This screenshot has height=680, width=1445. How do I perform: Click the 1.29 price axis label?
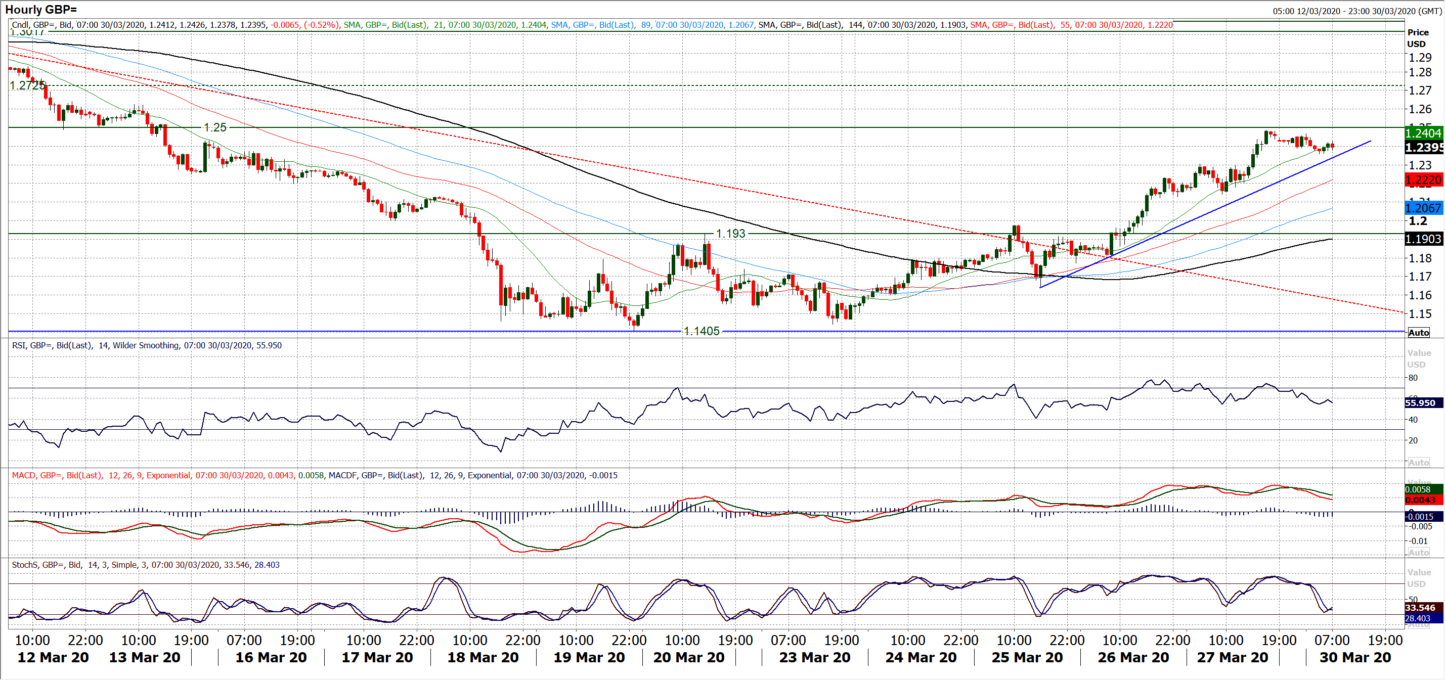click(x=1420, y=57)
